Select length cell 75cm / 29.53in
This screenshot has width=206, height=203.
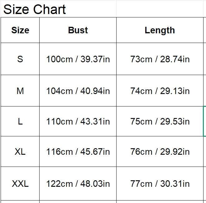coord(160,121)
